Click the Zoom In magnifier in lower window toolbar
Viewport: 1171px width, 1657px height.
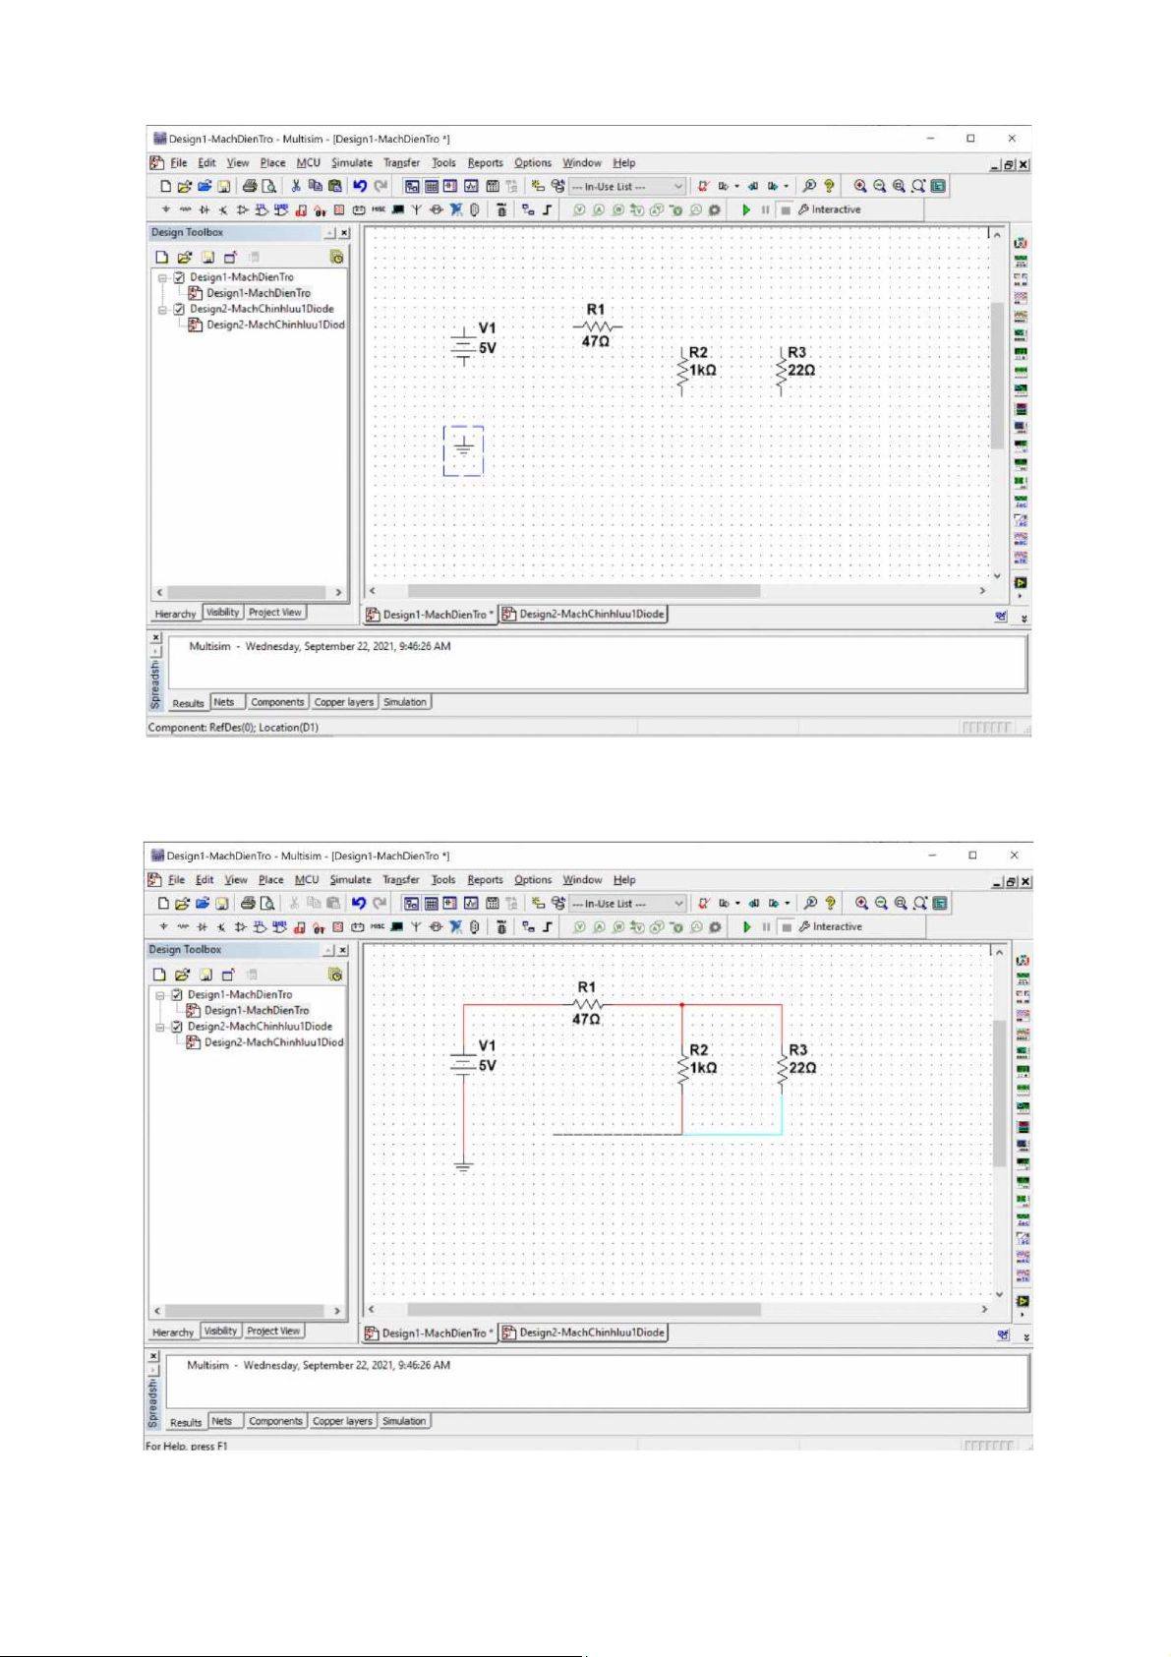tap(861, 903)
